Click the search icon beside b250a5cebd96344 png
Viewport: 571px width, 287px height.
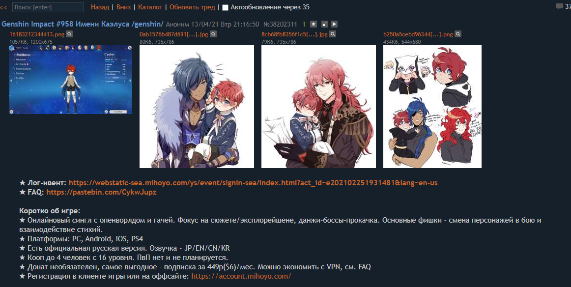pos(458,34)
